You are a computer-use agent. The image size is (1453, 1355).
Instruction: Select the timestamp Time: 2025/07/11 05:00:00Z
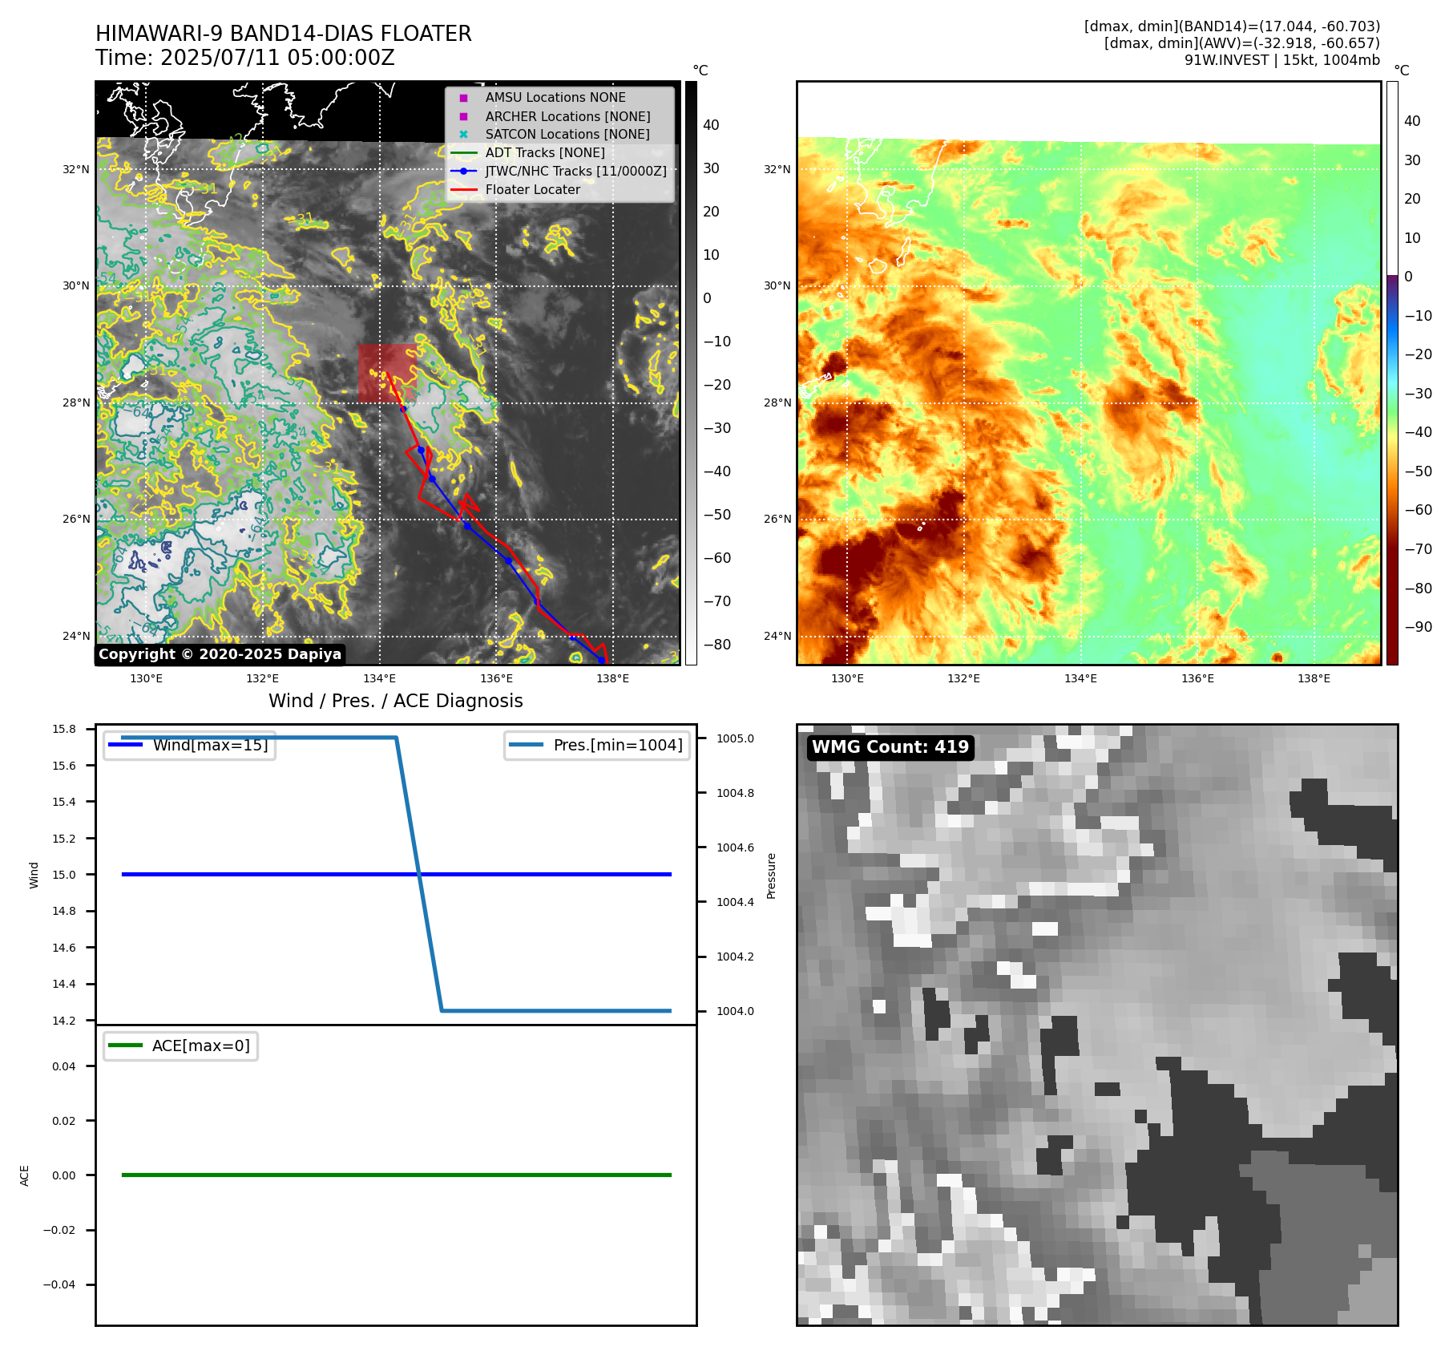click(245, 58)
